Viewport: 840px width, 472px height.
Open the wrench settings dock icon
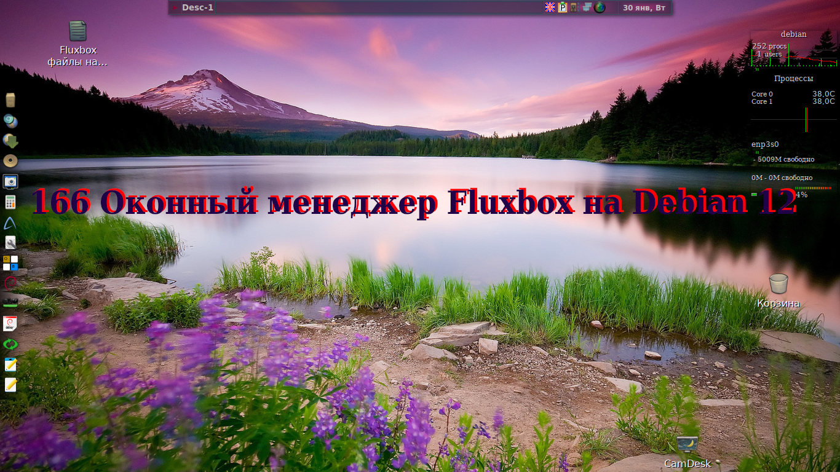pos(10,243)
